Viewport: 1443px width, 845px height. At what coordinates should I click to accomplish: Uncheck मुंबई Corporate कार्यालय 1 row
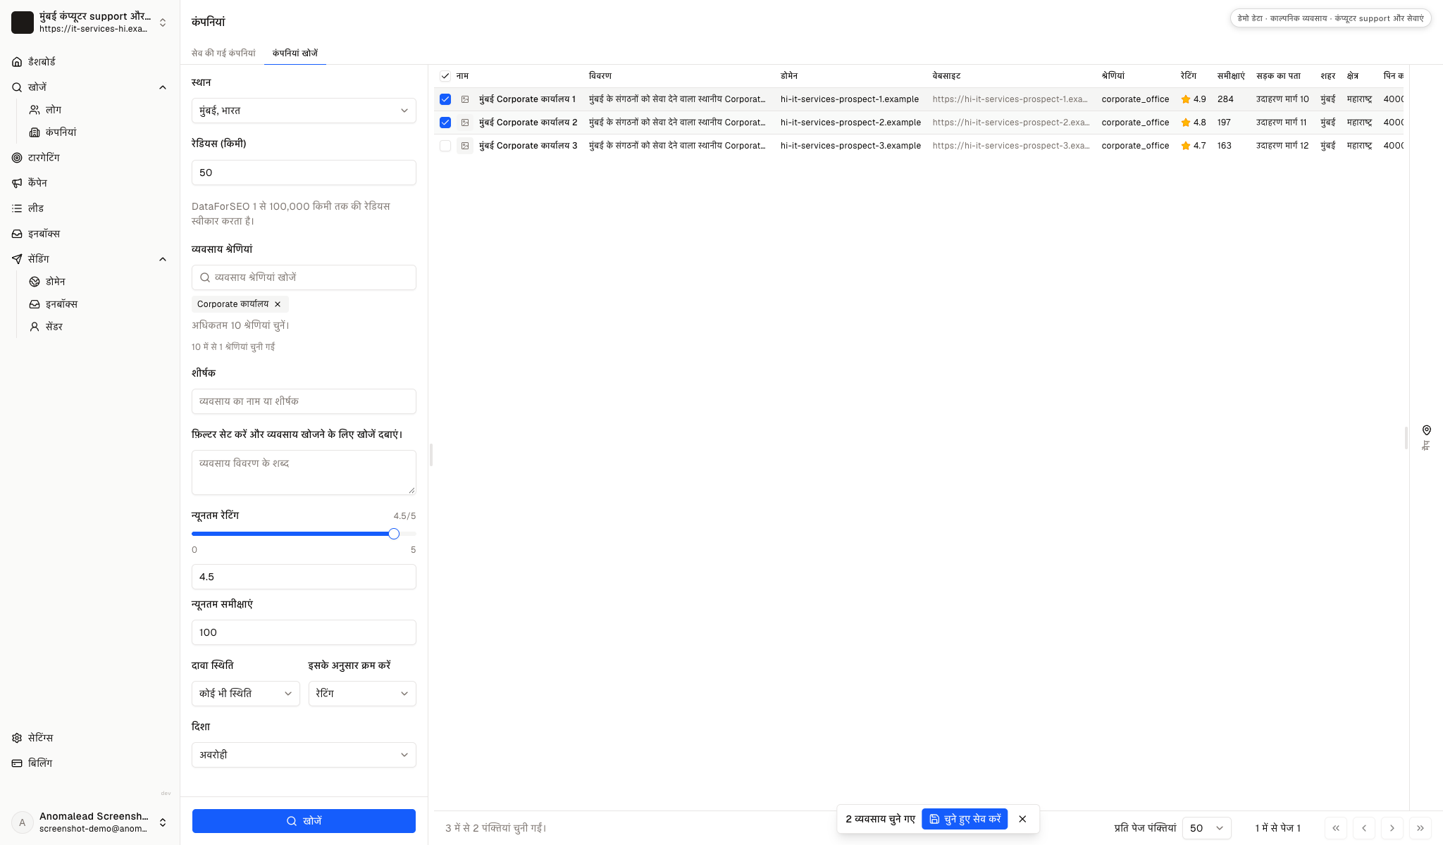[x=445, y=99]
